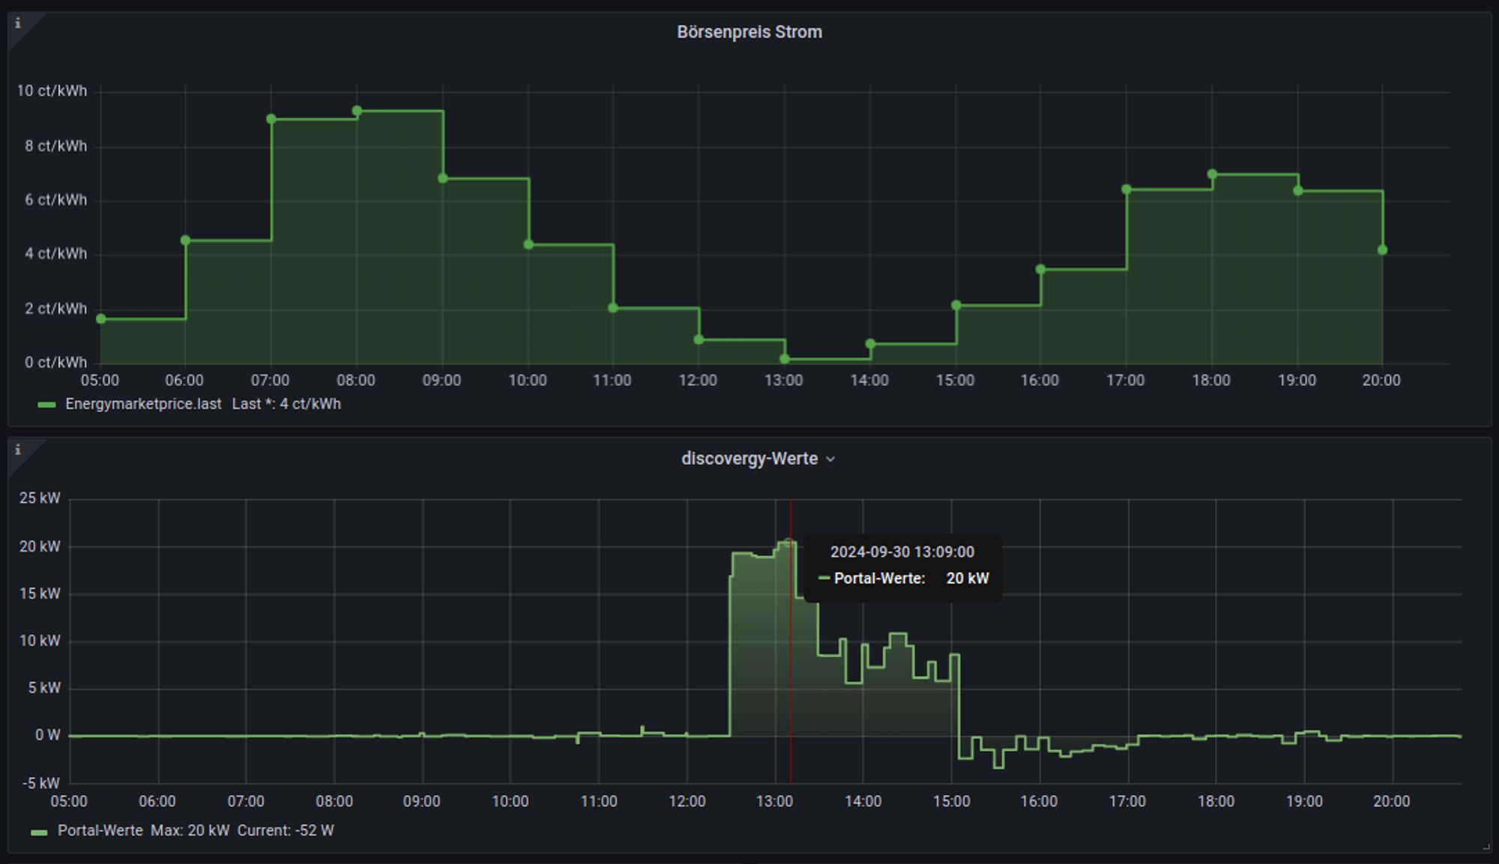The height and width of the screenshot is (864, 1499).
Task: Open info icon of Börsenpreis Strom panel
Action: (x=18, y=23)
